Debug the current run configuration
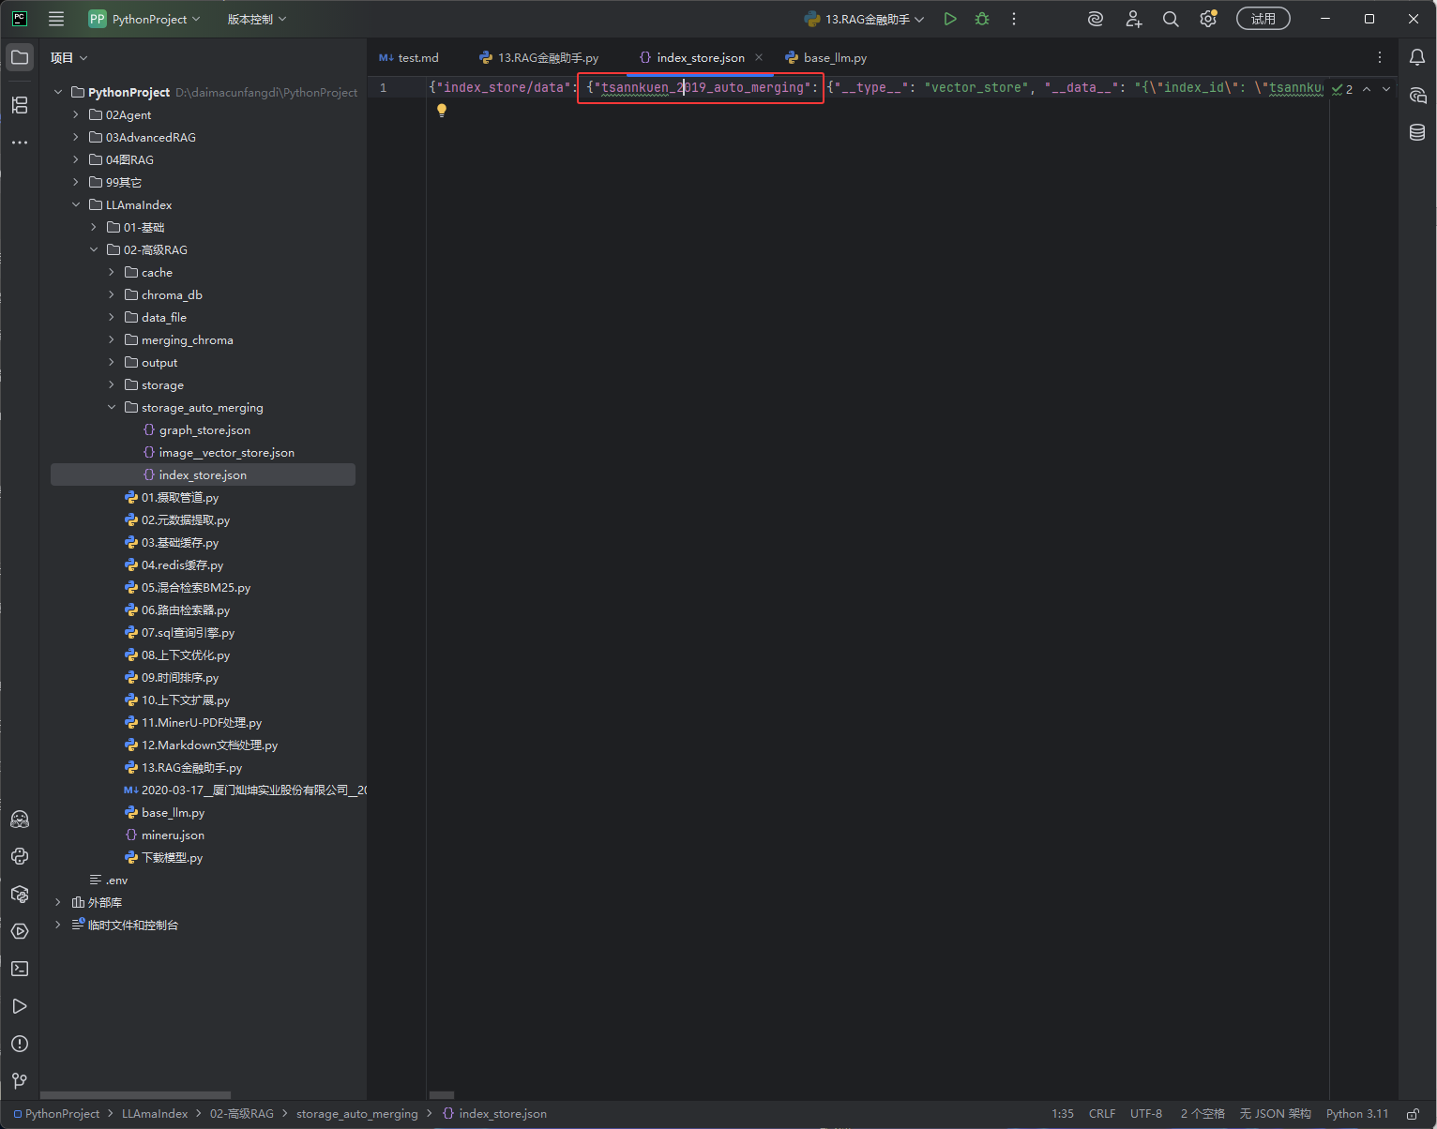The width and height of the screenshot is (1437, 1129). (982, 19)
